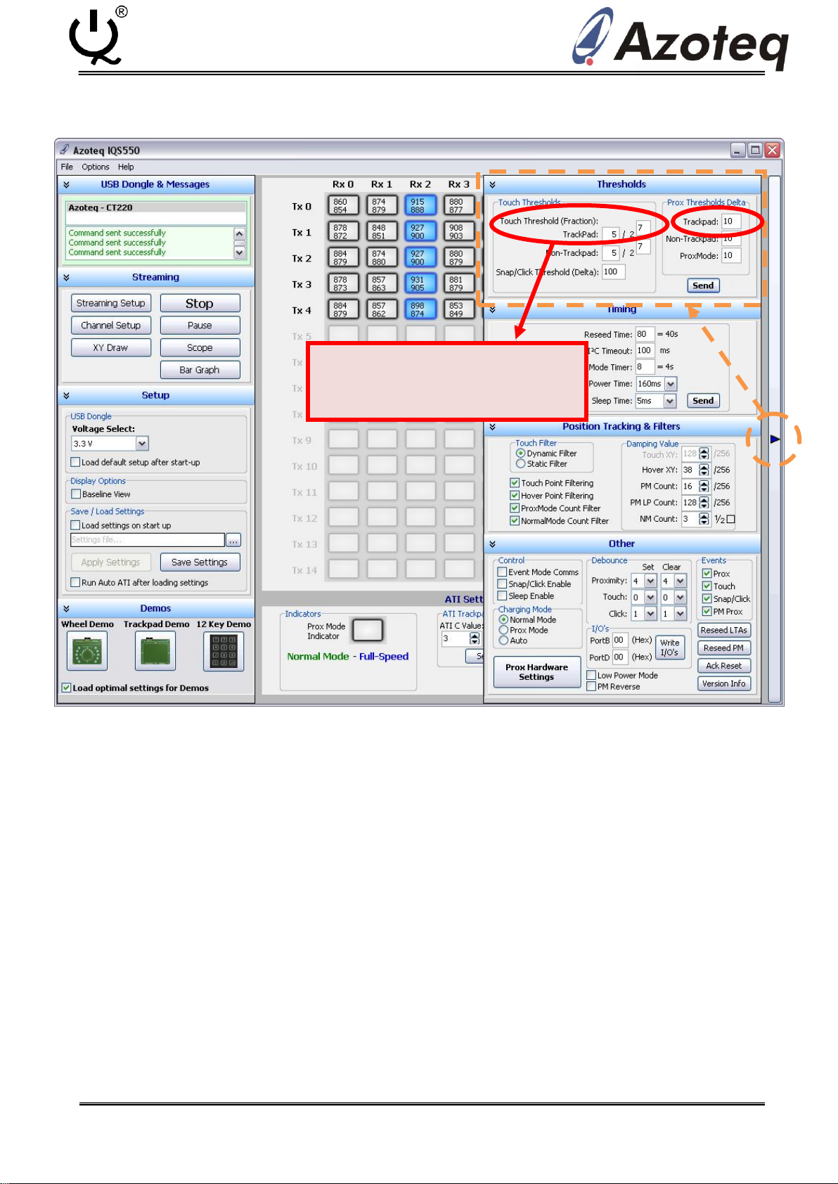Click the Version Info button
Viewport: 838px width, 1184px height.
coord(724,683)
